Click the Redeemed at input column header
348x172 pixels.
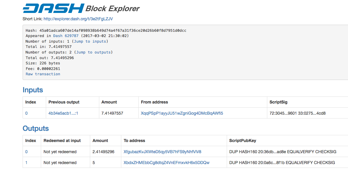(62, 141)
